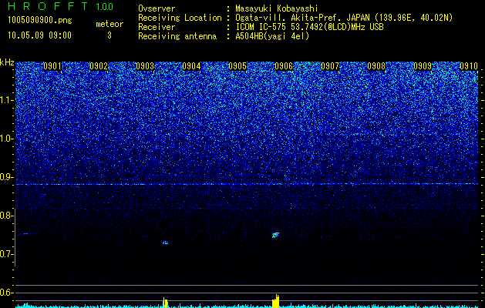Click the 0901 time marker

tap(52, 66)
